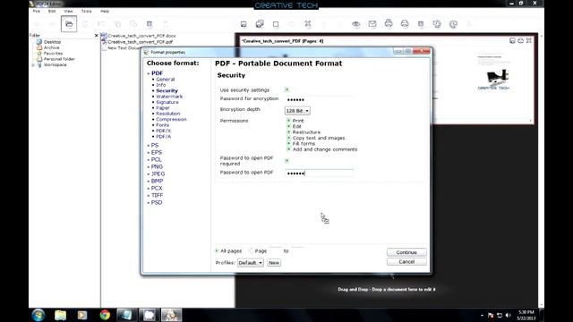Open the Windows Start menu

pyautogui.click(x=38, y=315)
